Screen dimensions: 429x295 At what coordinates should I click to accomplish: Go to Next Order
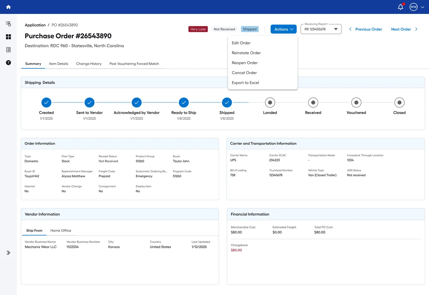[401, 29]
